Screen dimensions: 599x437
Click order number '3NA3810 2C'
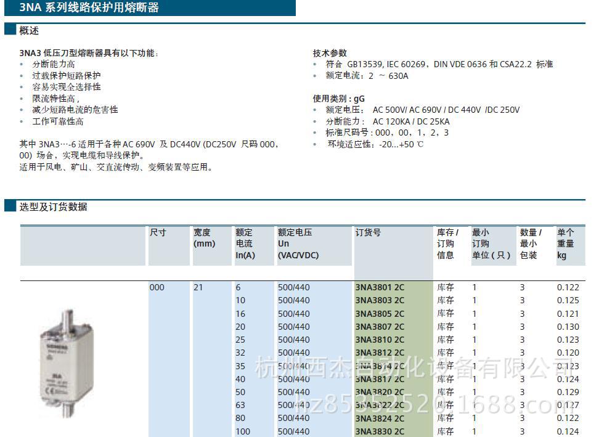pos(380,340)
